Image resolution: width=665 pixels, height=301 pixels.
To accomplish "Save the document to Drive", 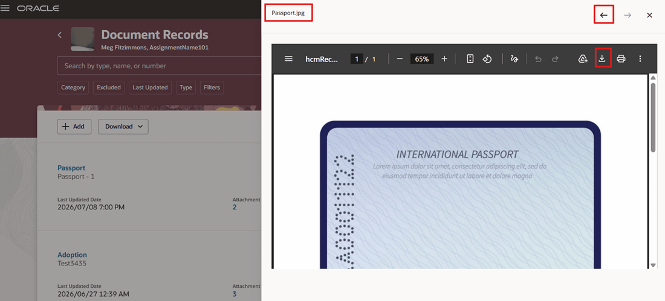I will click(583, 59).
